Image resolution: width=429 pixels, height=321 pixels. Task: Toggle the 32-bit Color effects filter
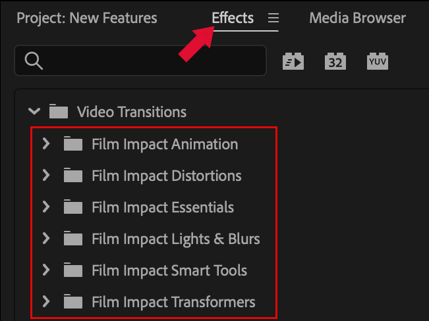pyautogui.click(x=335, y=61)
